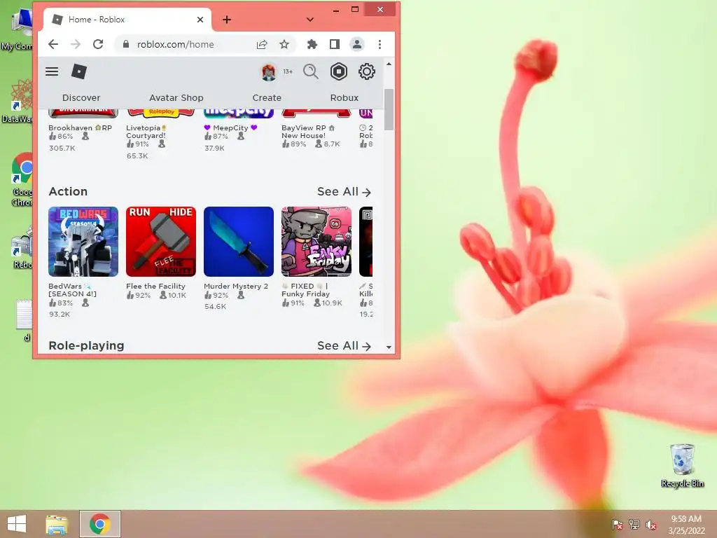Open File Explorer from taskbar

57,524
